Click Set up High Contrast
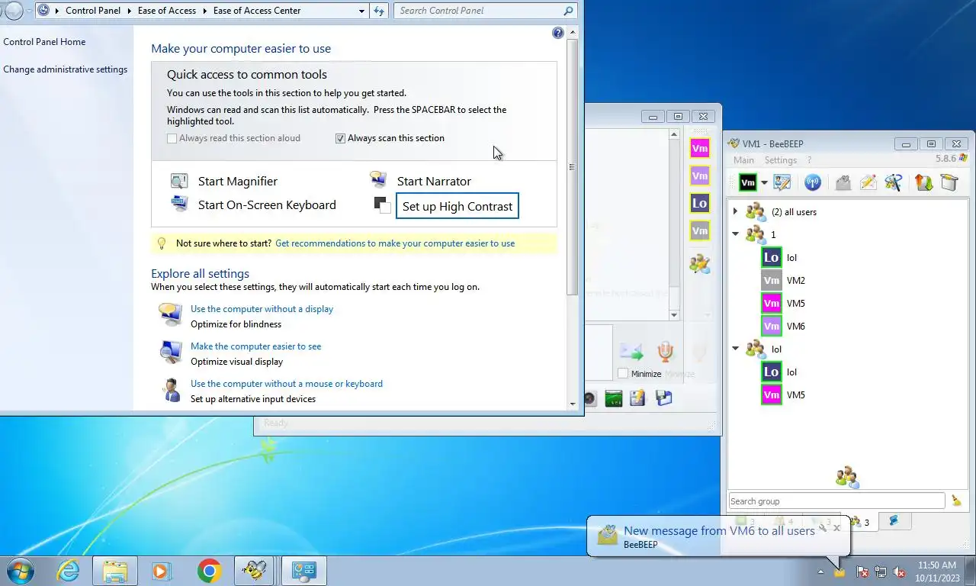This screenshot has width=976, height=586. [x=457, y=206]
